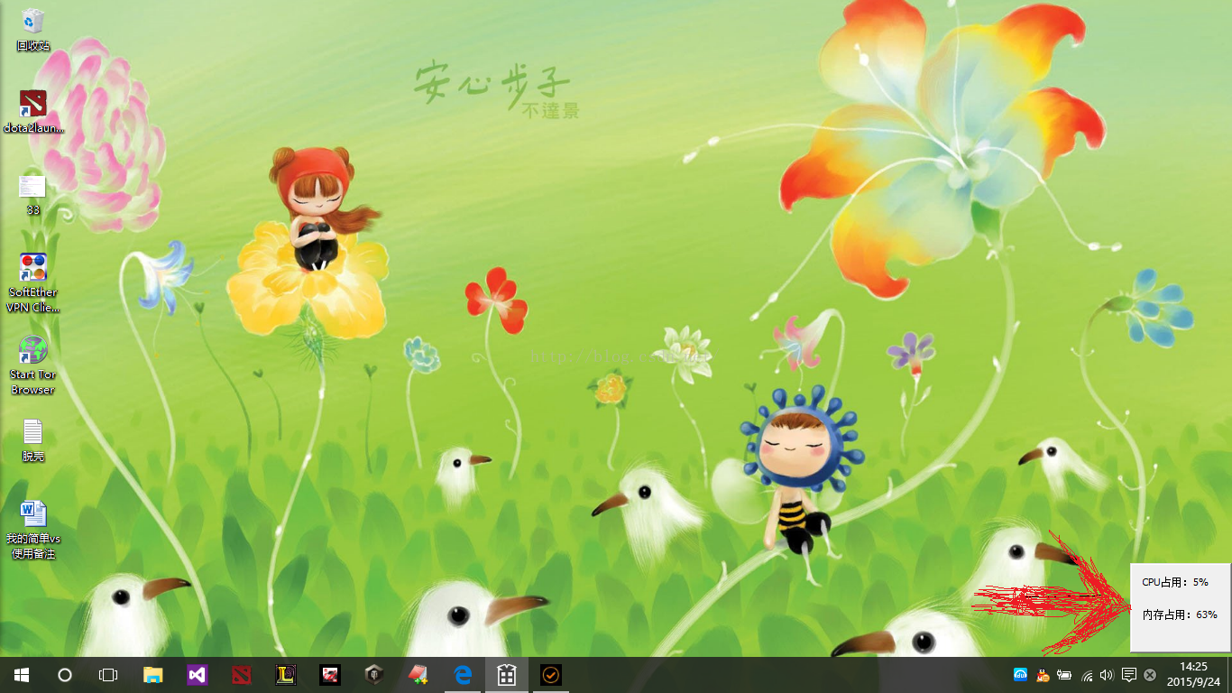
Task: Open the World of Tanks taskbar icon
Action: [x=374, y=675]
